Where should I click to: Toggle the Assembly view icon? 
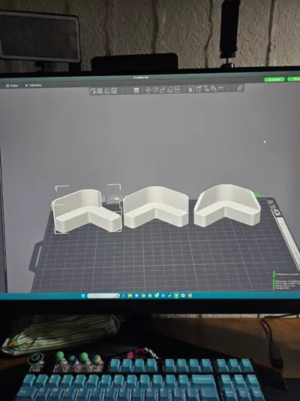coord(240,88)
